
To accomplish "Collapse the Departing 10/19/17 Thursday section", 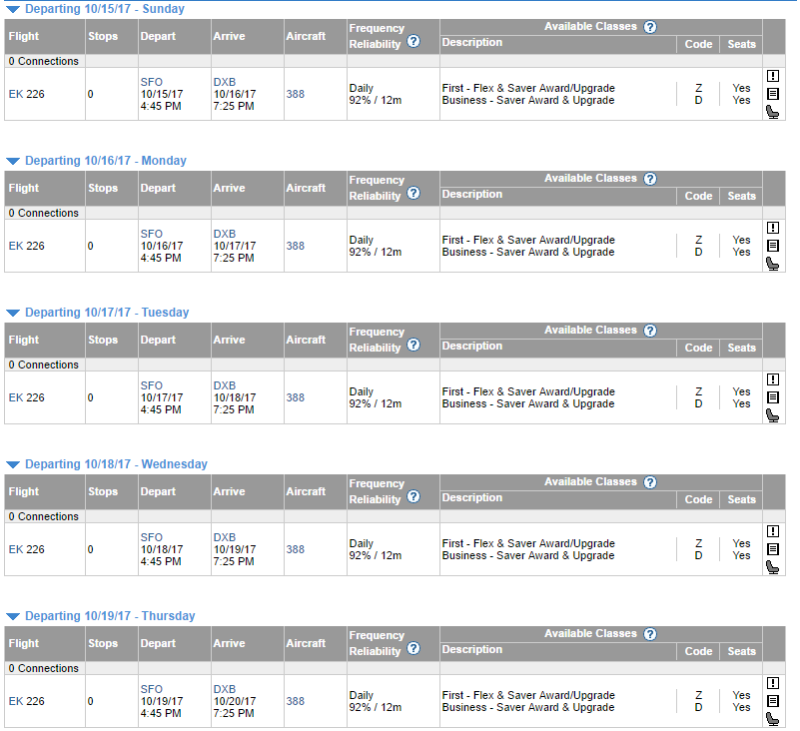I will 13,616.
